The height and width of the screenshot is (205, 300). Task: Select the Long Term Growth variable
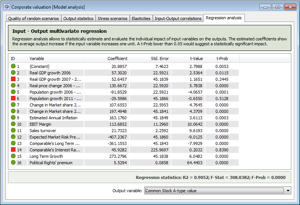point(46,156)
